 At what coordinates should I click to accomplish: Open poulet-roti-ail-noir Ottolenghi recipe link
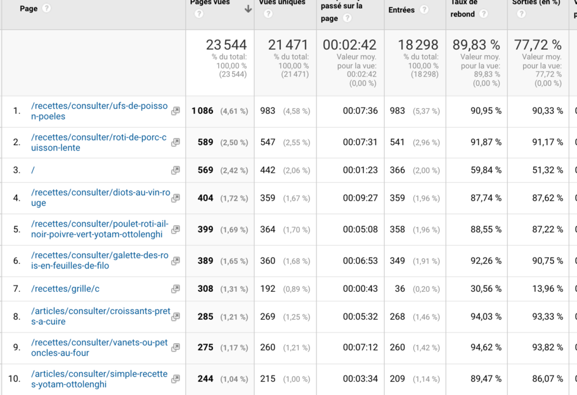pos(100,229)
